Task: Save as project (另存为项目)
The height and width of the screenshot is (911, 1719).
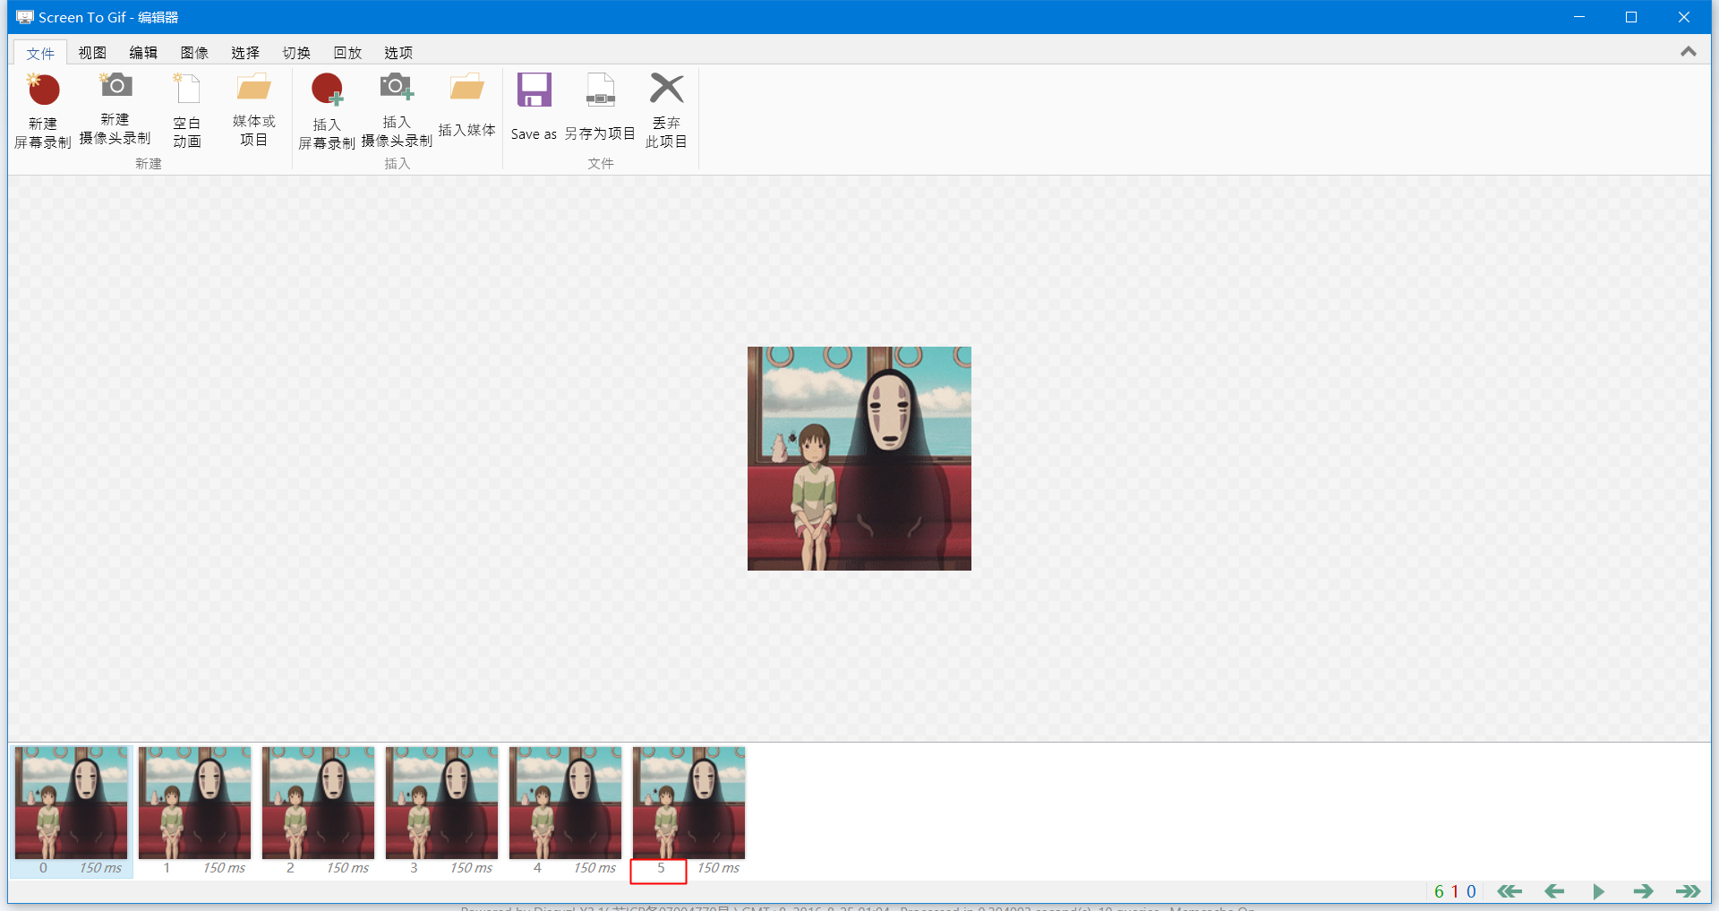Action: tap(600, 107)
